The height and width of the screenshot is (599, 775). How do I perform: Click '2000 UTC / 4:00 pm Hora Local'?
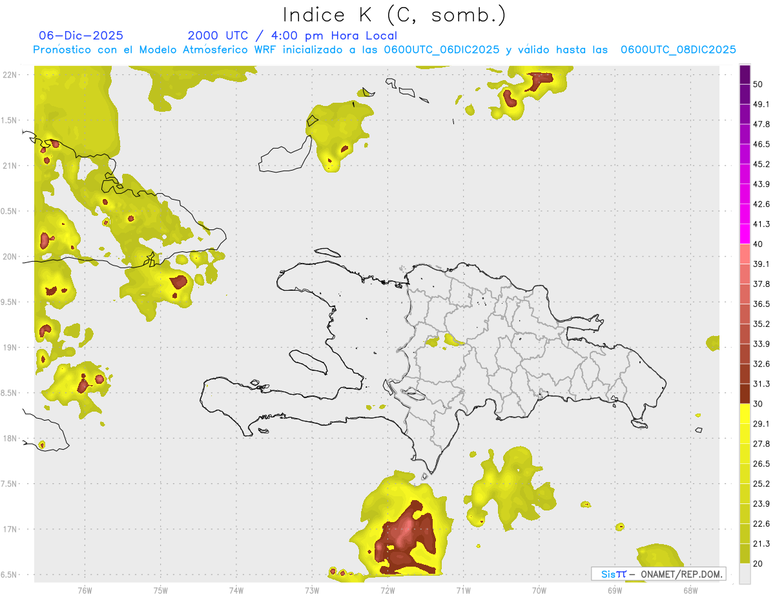293,36
